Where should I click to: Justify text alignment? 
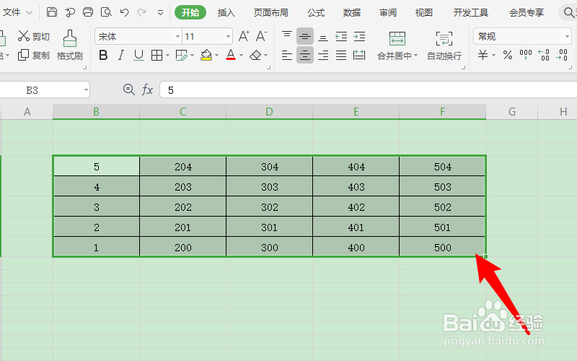(x=341, y=56)
